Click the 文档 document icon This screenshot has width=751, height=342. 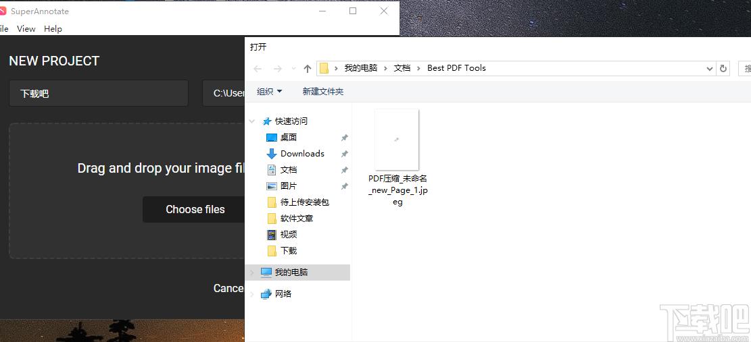click(272, 169)
